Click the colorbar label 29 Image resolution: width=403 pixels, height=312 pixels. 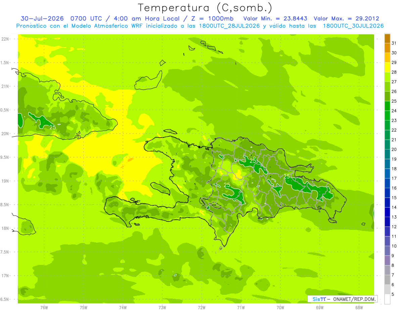394,63
